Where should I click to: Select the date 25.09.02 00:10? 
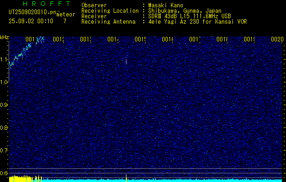(31, 21)
